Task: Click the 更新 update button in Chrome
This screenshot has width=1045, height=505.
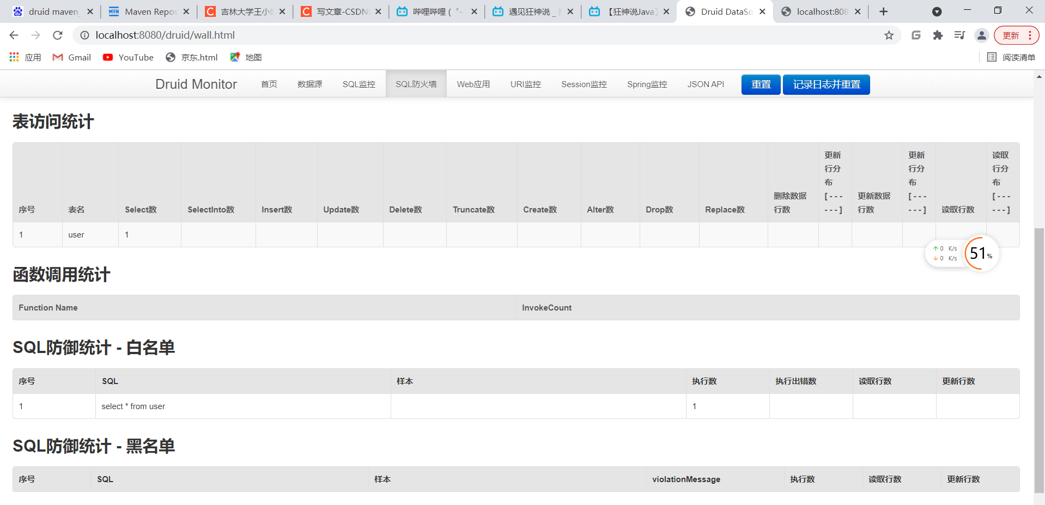Action: 1017,35
